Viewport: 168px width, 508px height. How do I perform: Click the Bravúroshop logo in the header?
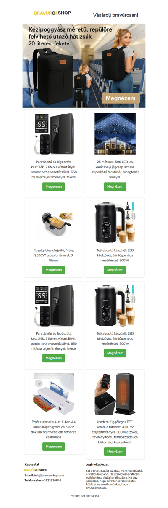[52, 13]
